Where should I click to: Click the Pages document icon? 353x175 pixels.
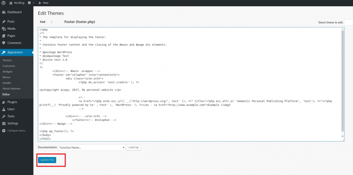pyautogui.click(x=3, y=36)
